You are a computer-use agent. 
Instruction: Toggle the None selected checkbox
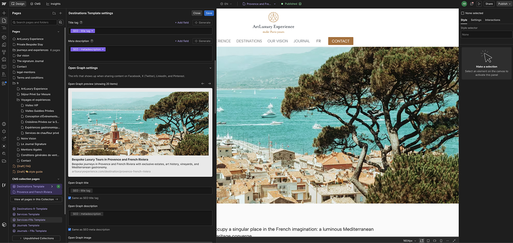(x=463, y=13)
